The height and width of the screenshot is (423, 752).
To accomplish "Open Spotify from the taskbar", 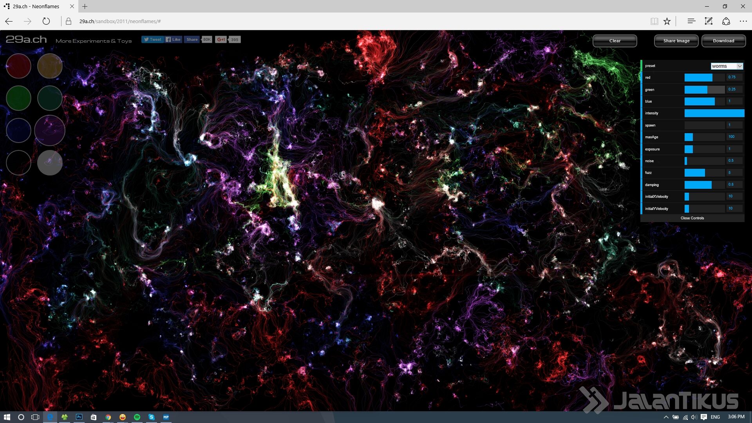I will click(137, 417).
